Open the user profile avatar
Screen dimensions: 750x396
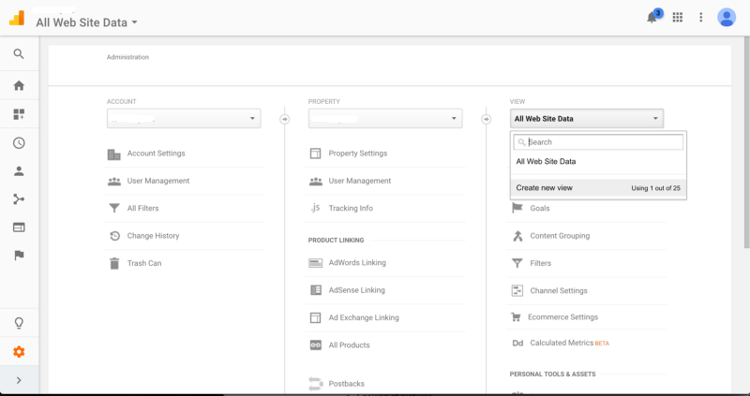tap(726, 18)
